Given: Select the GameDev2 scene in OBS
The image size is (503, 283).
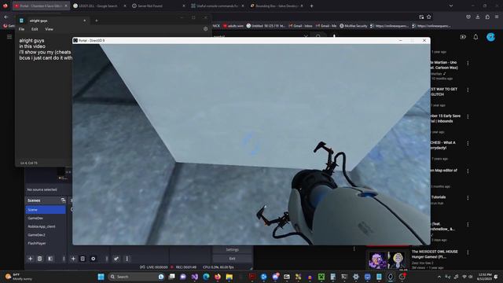Looking at the screenshot, I should 46,235.
